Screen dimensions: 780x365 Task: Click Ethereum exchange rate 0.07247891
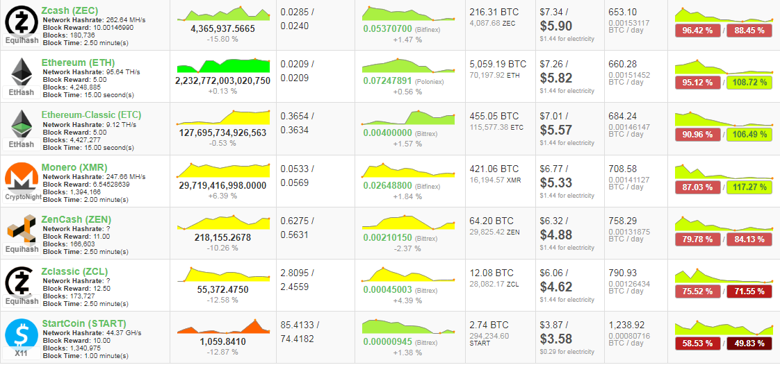(387, 81)
